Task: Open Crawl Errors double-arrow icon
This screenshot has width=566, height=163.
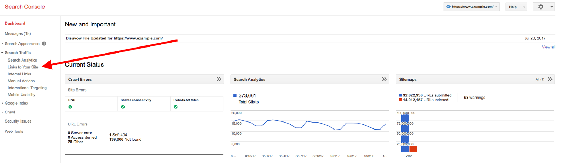Action: (x=219, y=79)
